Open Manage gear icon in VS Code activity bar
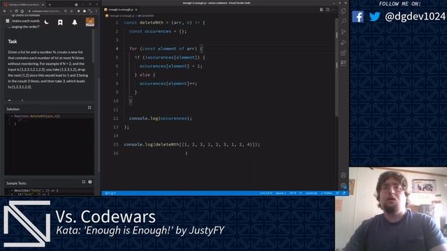The image size is (447, 251). point(343,186)
